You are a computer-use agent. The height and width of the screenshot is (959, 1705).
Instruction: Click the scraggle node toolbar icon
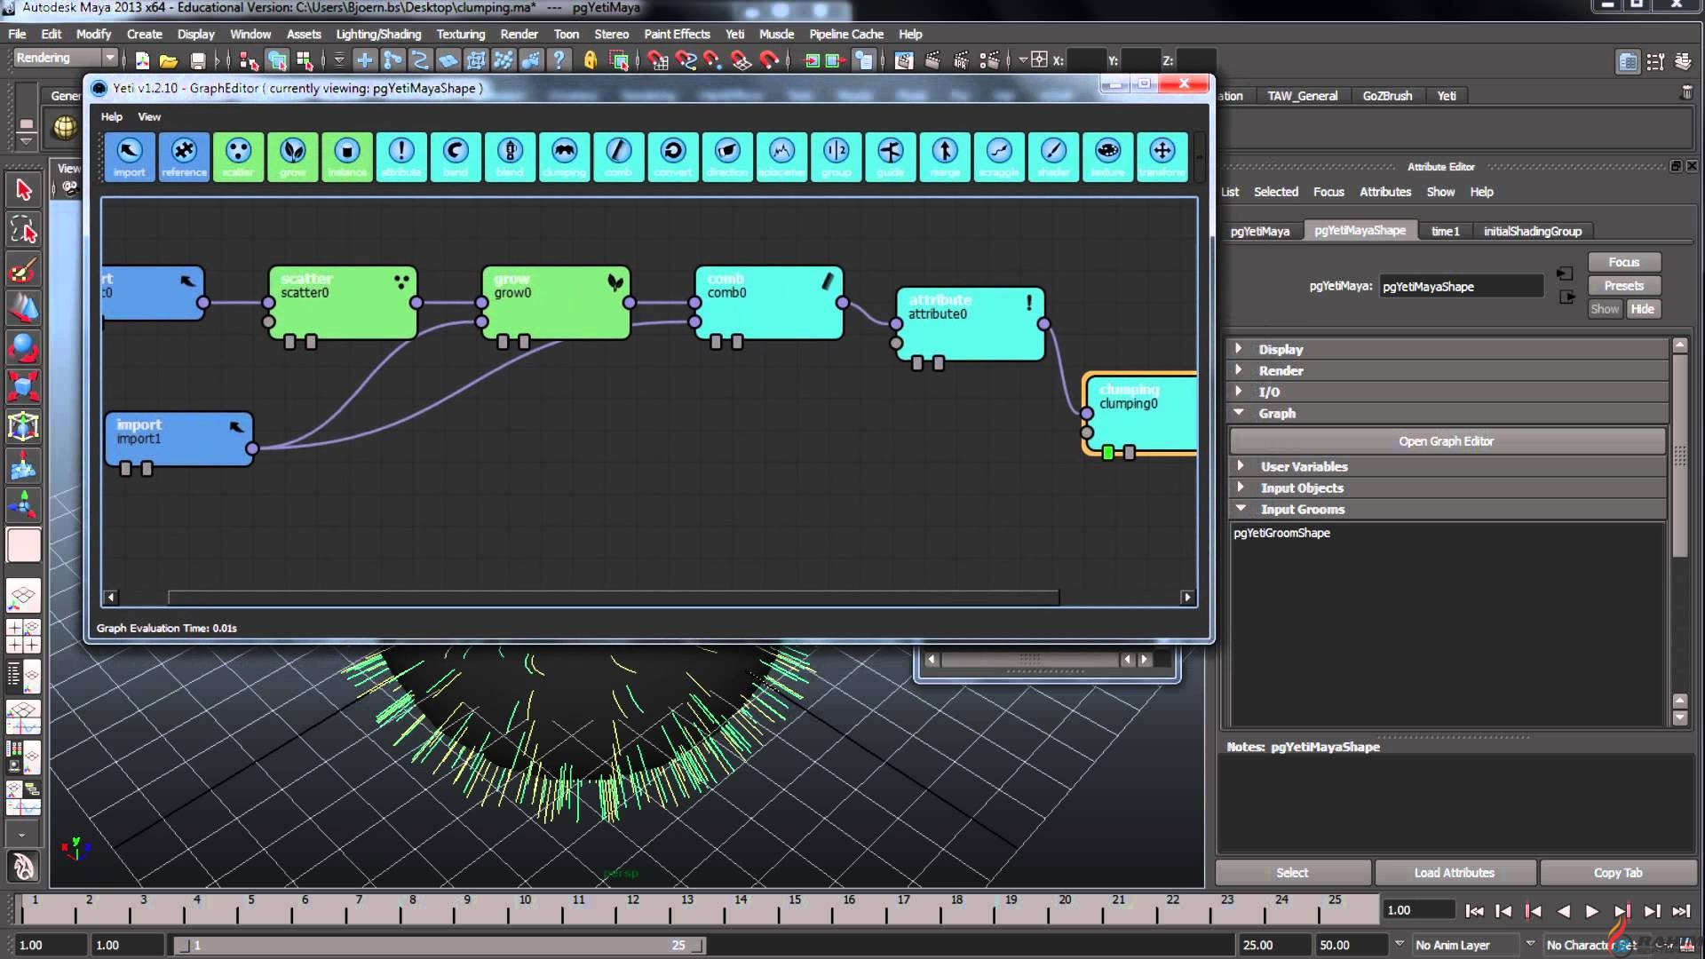pos(998,156)
